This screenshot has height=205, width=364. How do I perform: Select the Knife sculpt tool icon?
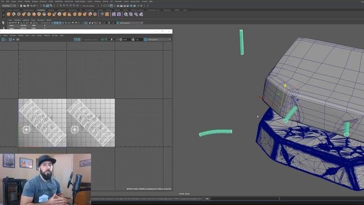click(75, 14)
